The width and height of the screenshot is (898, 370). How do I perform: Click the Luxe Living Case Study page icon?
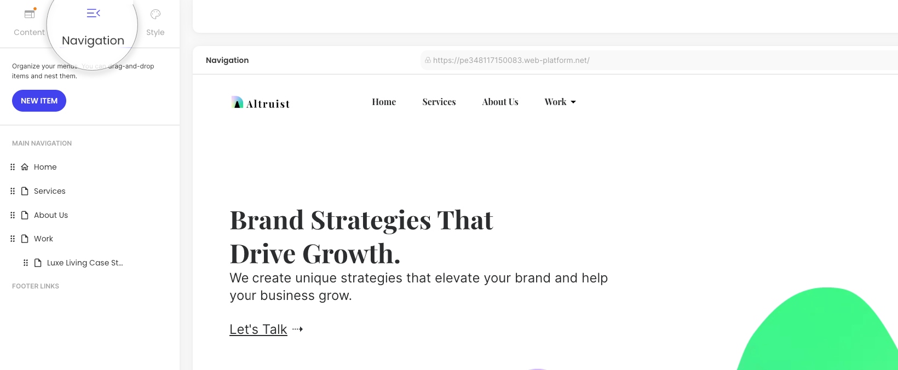(38, 263)
